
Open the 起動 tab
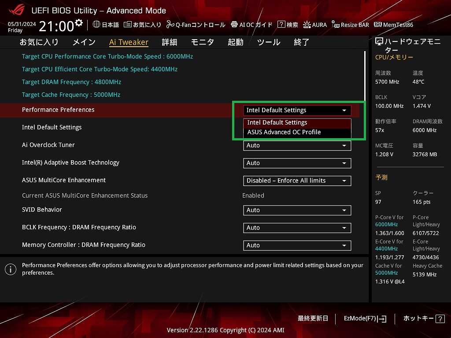point(236,42)
